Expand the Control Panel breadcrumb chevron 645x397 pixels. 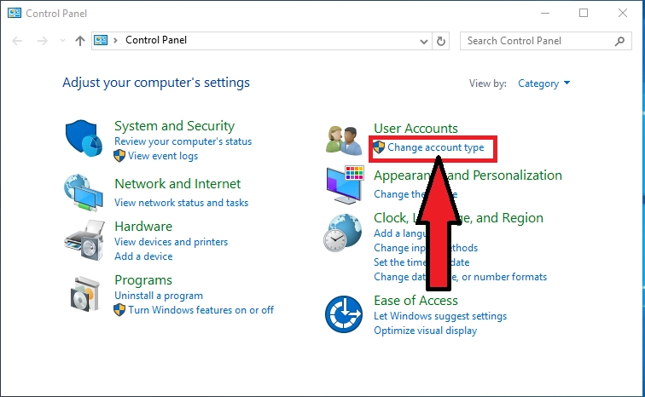coord(115,41)
